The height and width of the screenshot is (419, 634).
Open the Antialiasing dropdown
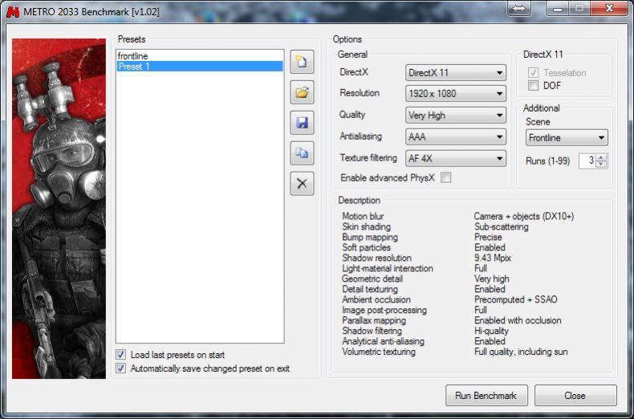(456, 137)
